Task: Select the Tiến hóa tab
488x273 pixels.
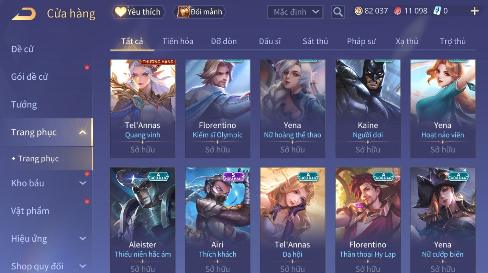Action: 178,41
